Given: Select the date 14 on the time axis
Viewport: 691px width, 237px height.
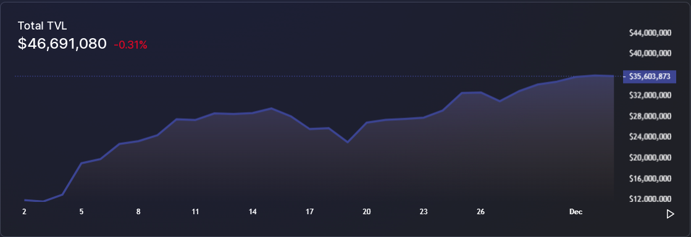Looking at the screenshot, I should [253, 212].
